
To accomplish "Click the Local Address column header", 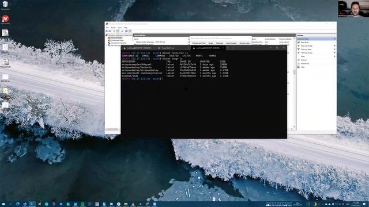I will pos(270,39).
